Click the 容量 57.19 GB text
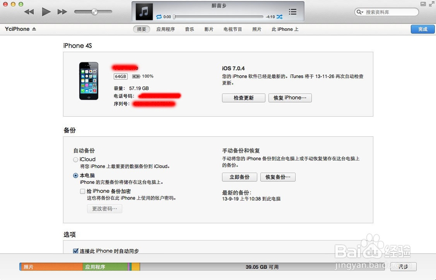This screenshot has height=280, width=436. (x=131, y=88)
